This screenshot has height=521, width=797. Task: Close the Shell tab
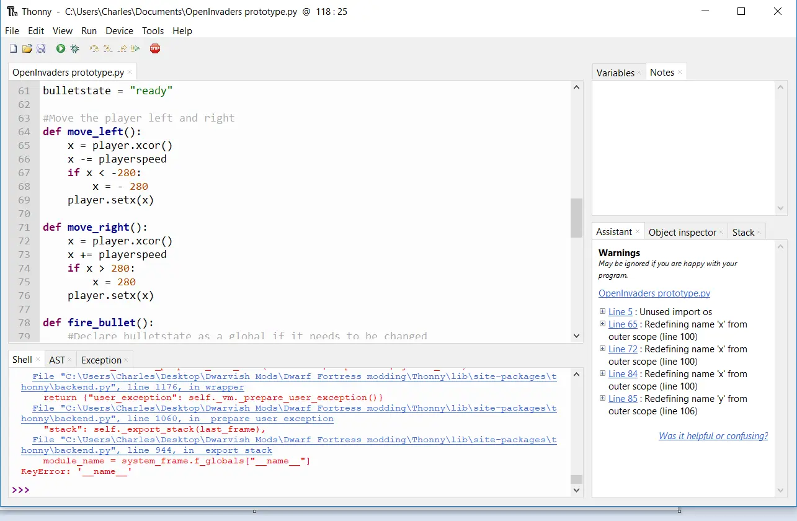(37, 360)
